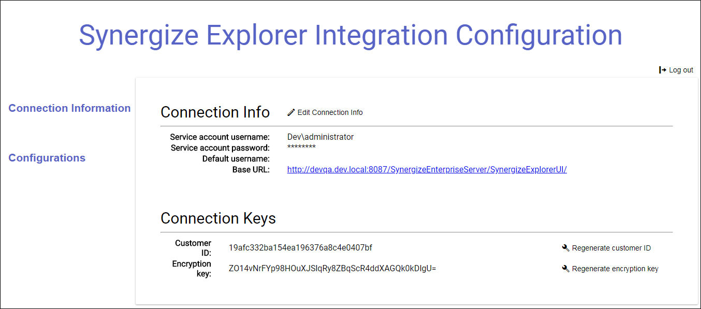Click the Synergize Explorer Integration Configuration title
Screen dimensions: 701x309
[x=350, y=35]
